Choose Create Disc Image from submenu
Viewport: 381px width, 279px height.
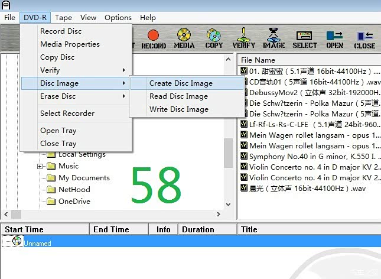181,83
